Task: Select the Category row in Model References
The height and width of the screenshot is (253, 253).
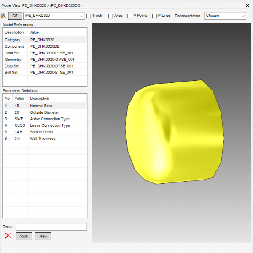Action: (x=45, y=40)
